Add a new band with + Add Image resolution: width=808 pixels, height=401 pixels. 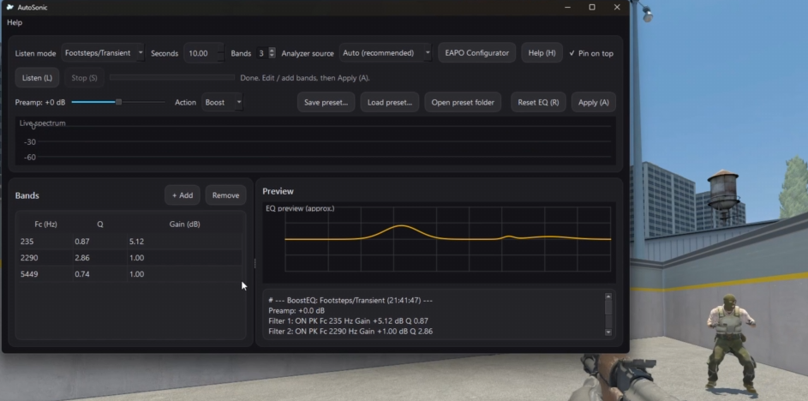coord(183,195)
